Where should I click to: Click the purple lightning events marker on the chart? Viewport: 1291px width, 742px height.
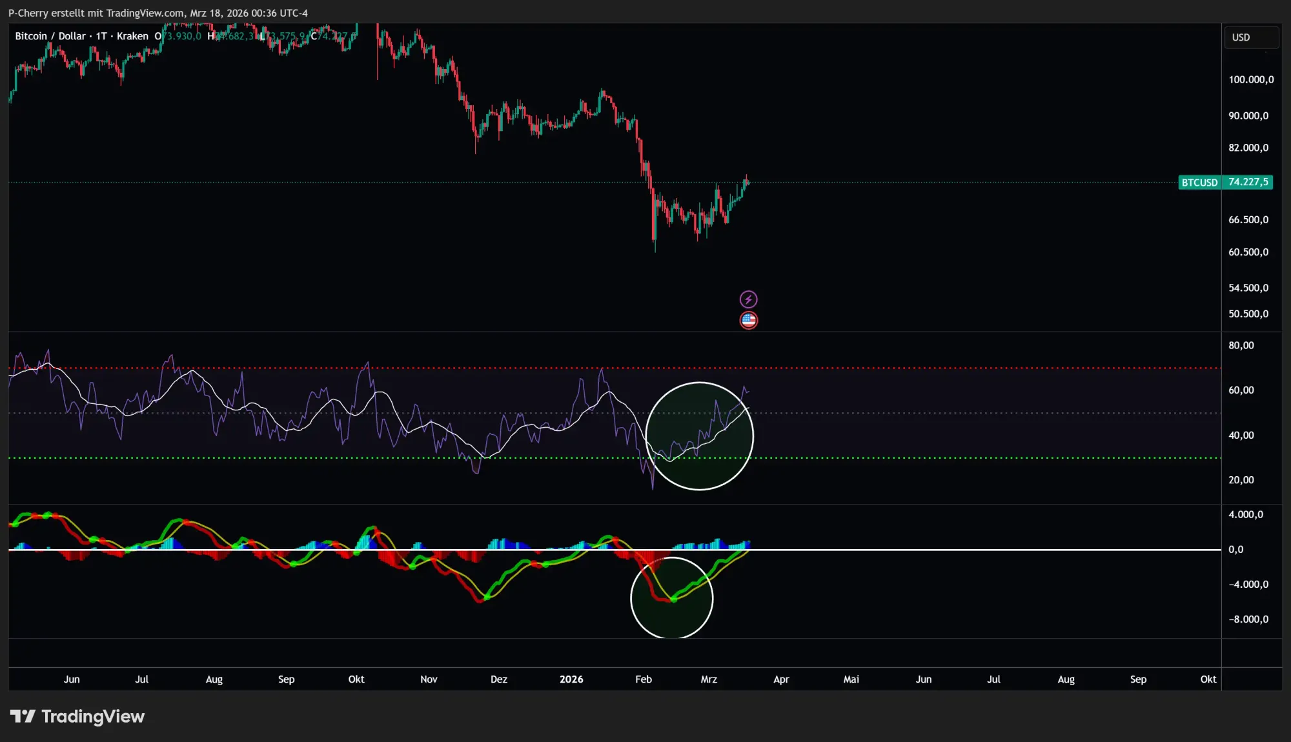747,298
